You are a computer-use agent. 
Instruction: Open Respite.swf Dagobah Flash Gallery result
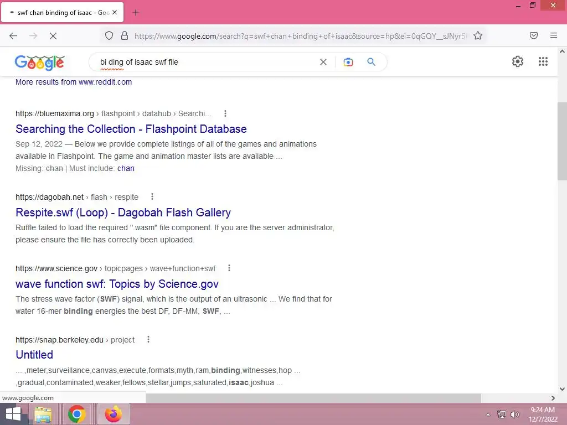123,212
